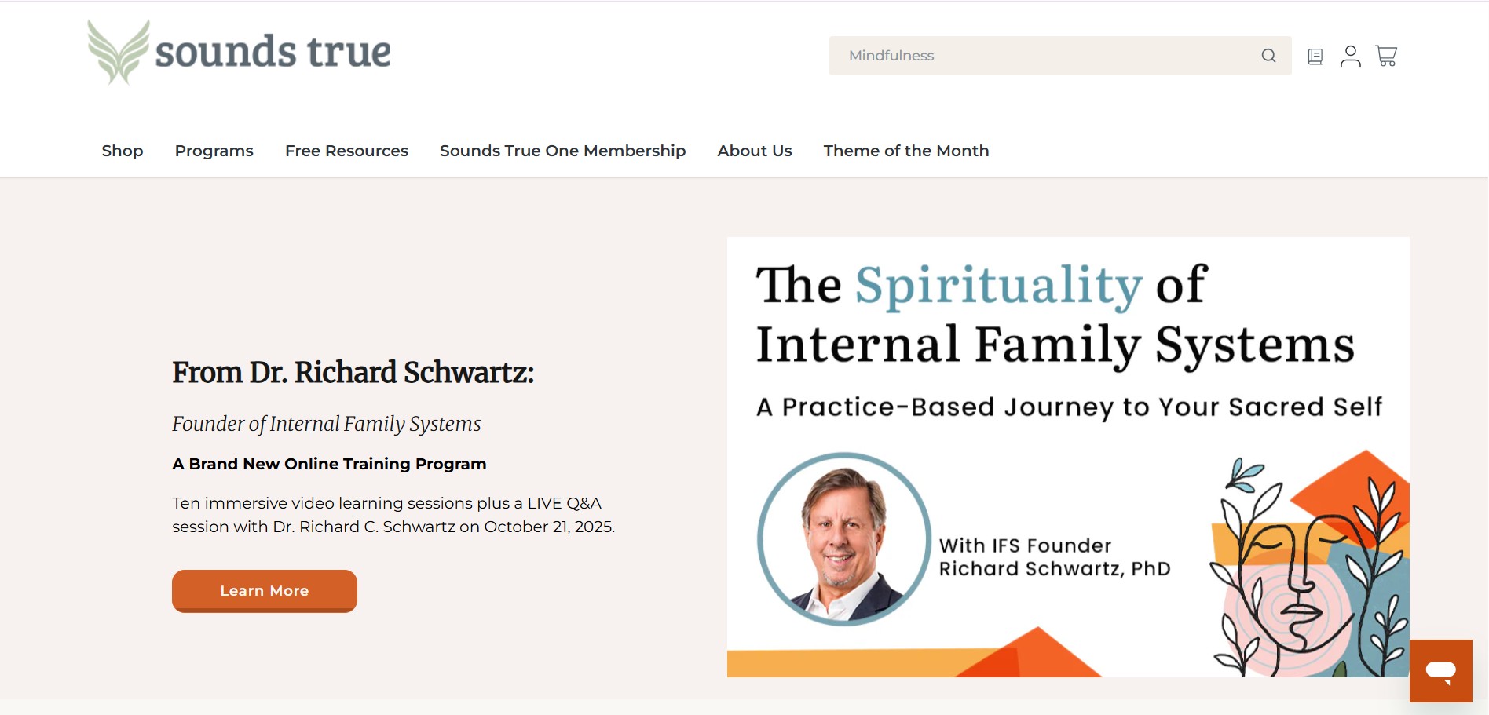Open the user account icon
The width and height of the screenshot is (1489, 715).
pos(1351,57)
